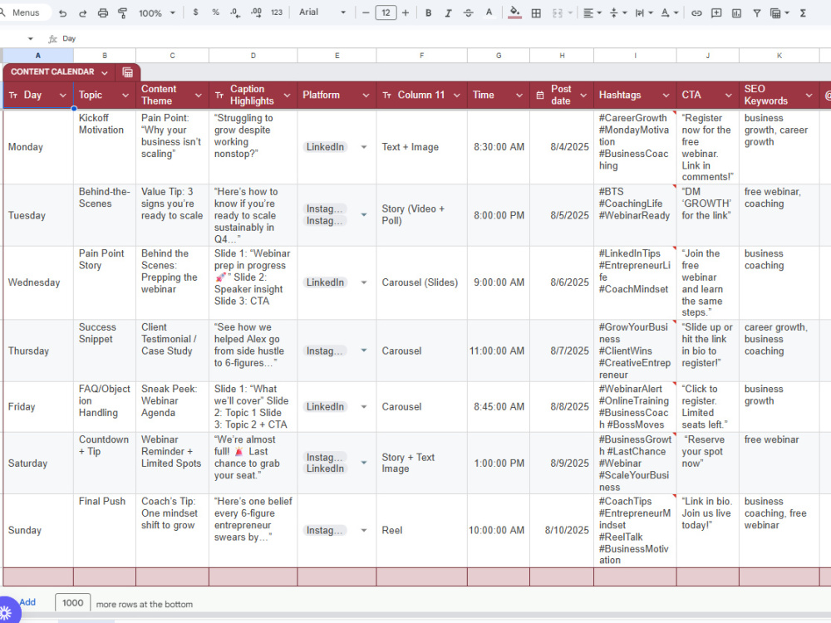Expand the CONTENT CALENDAR table menu

click(x=105, y=72)
